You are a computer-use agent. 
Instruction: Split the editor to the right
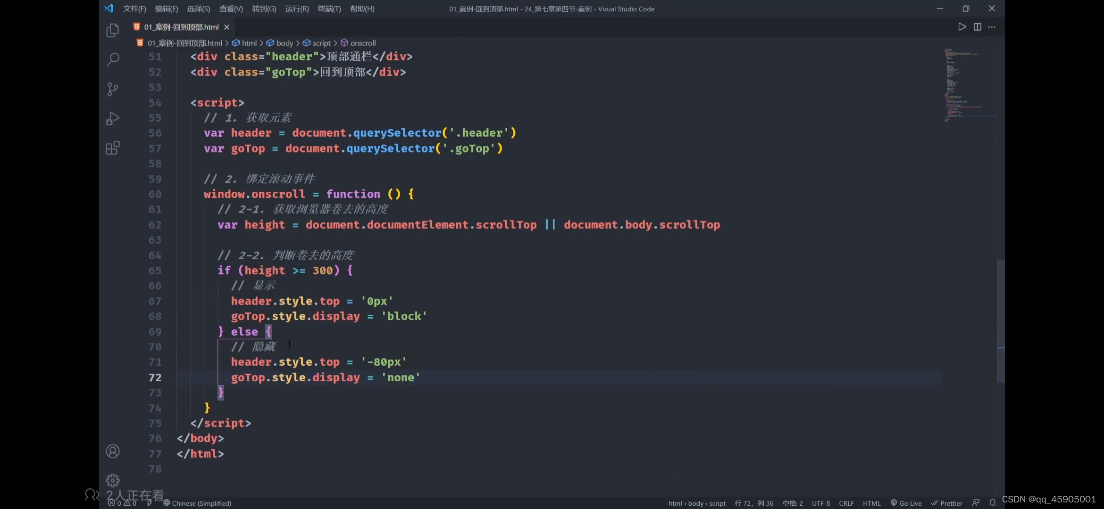[x=977, y=27]
